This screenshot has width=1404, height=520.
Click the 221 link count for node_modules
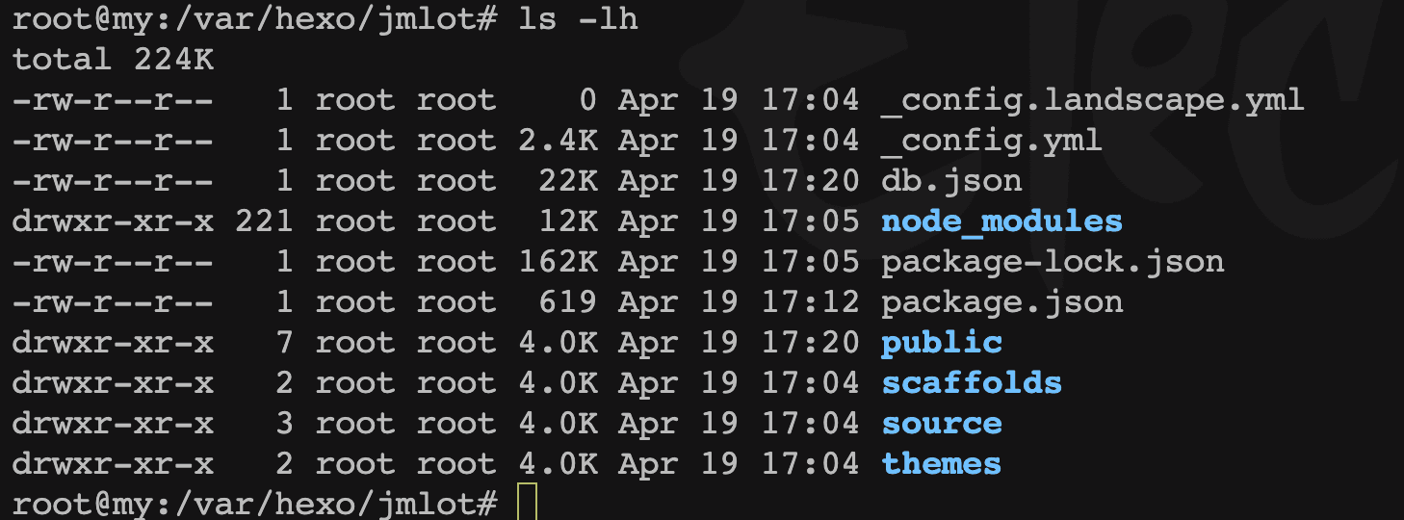264,221
